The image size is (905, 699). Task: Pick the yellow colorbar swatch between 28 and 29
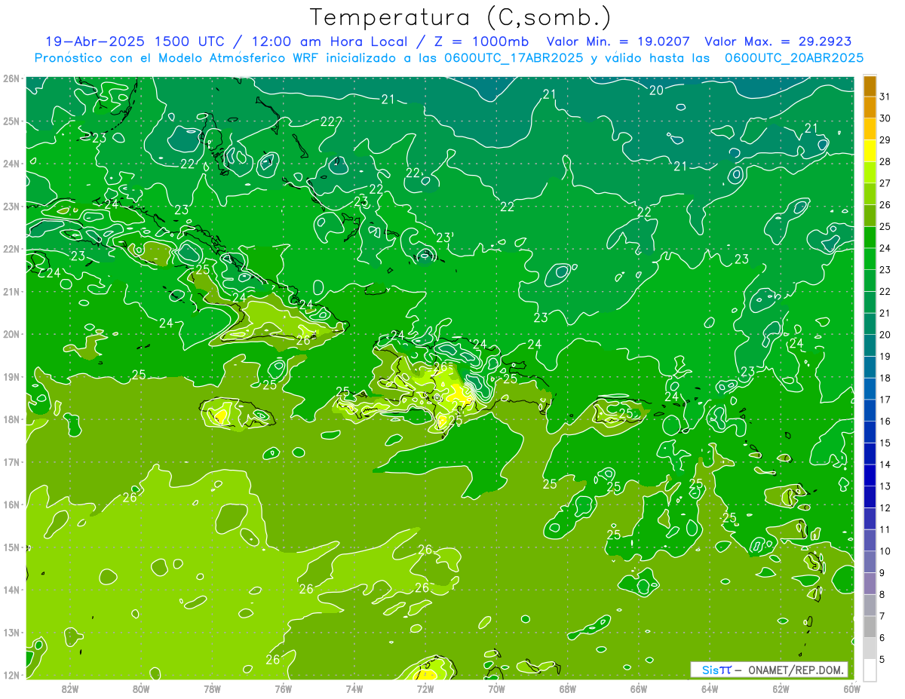870,151
